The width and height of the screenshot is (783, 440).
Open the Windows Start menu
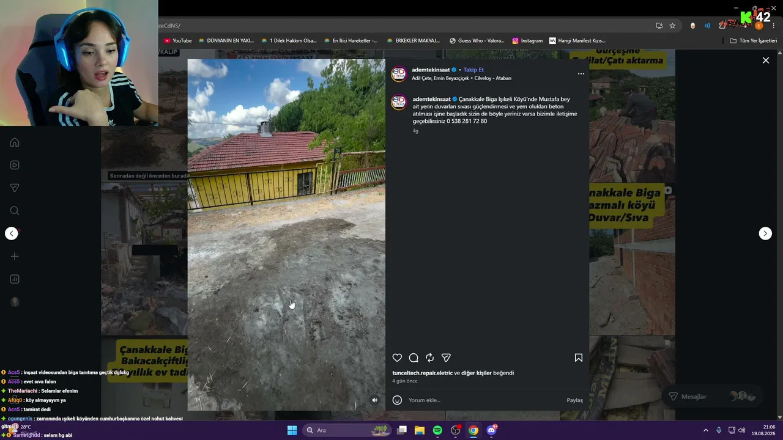[x=292, y=430]
